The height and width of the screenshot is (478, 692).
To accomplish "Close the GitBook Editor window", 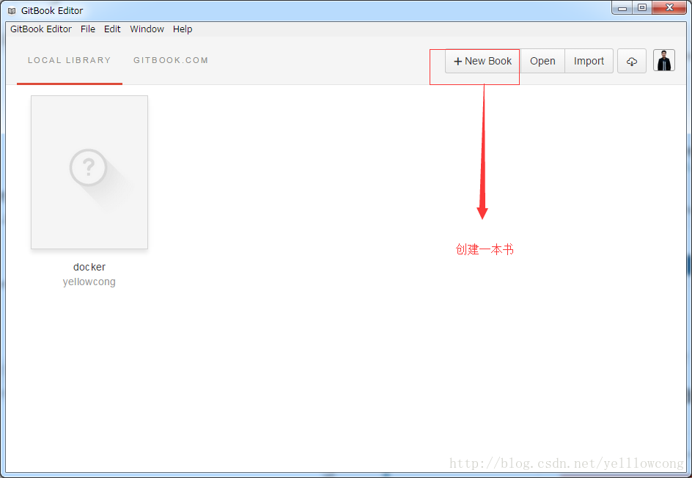I will coord(669,7).
